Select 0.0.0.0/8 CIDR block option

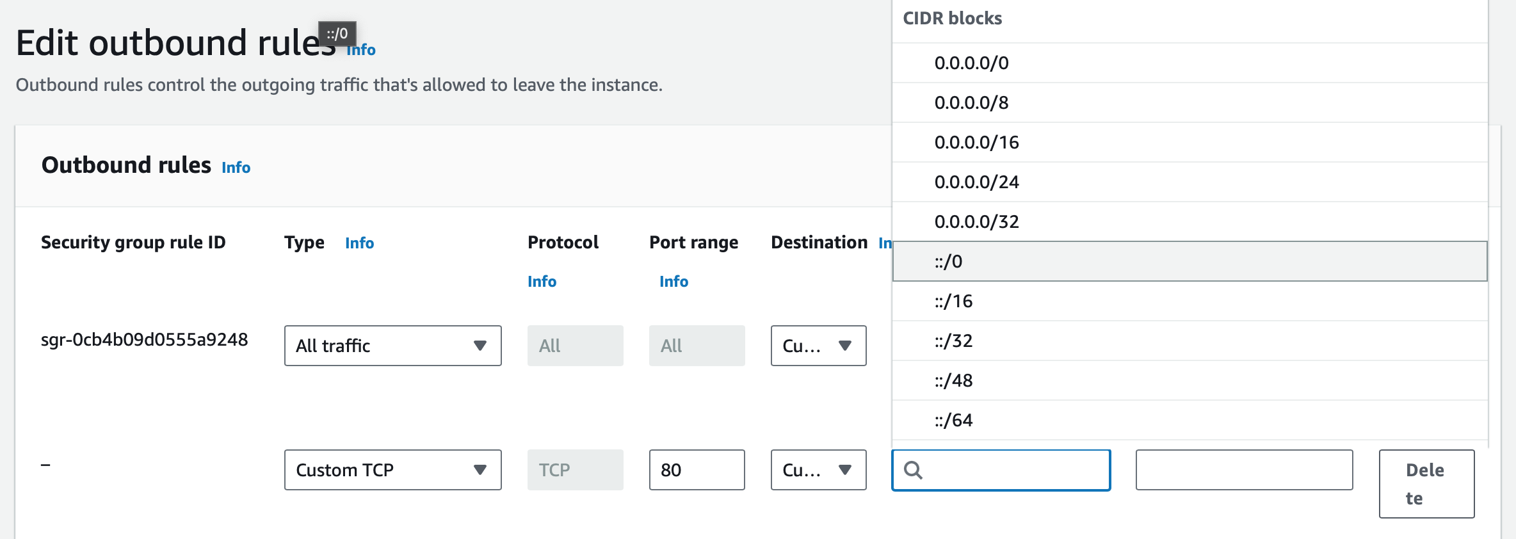tap(971, 102)
